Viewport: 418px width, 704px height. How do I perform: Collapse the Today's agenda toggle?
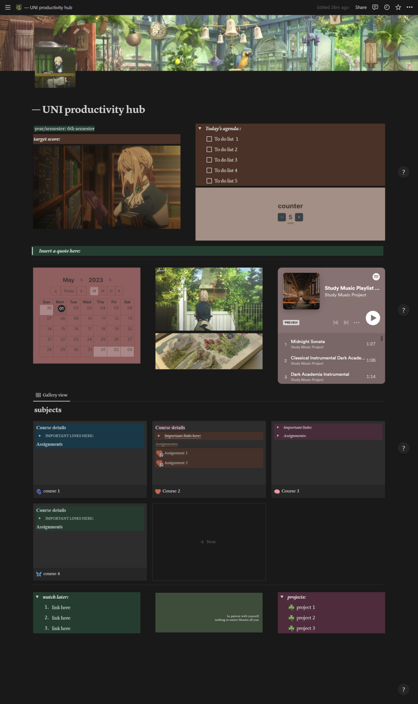tap(200, 129)
